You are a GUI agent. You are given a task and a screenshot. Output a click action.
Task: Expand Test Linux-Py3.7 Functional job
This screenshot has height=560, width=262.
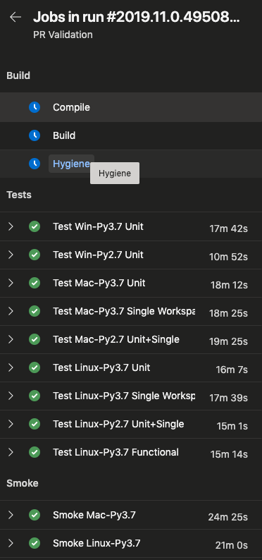point(11,452)
